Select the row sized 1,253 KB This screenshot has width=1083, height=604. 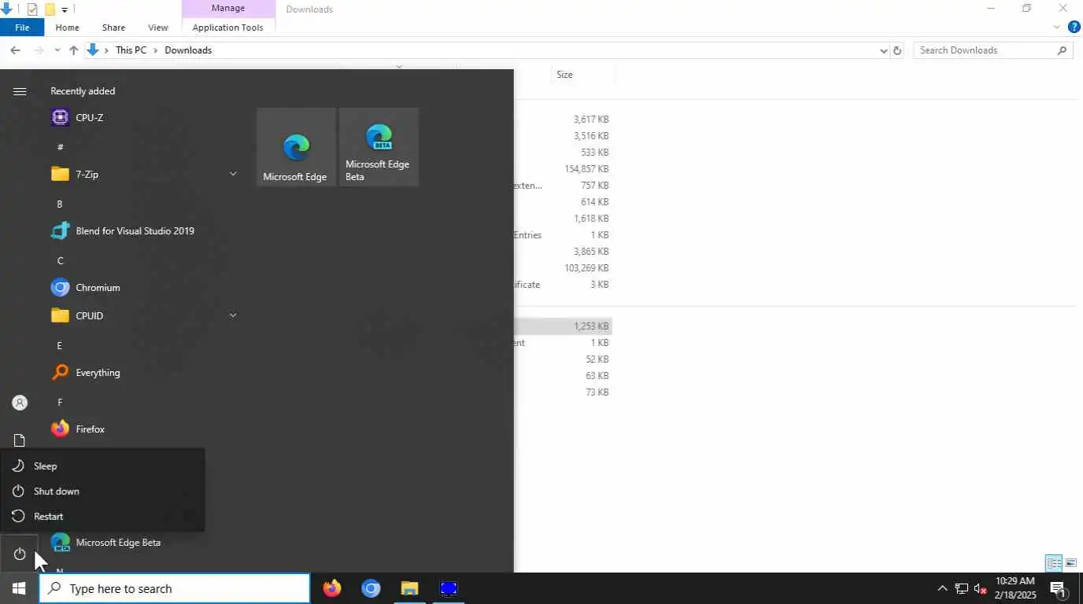click(x=563, y=326)
